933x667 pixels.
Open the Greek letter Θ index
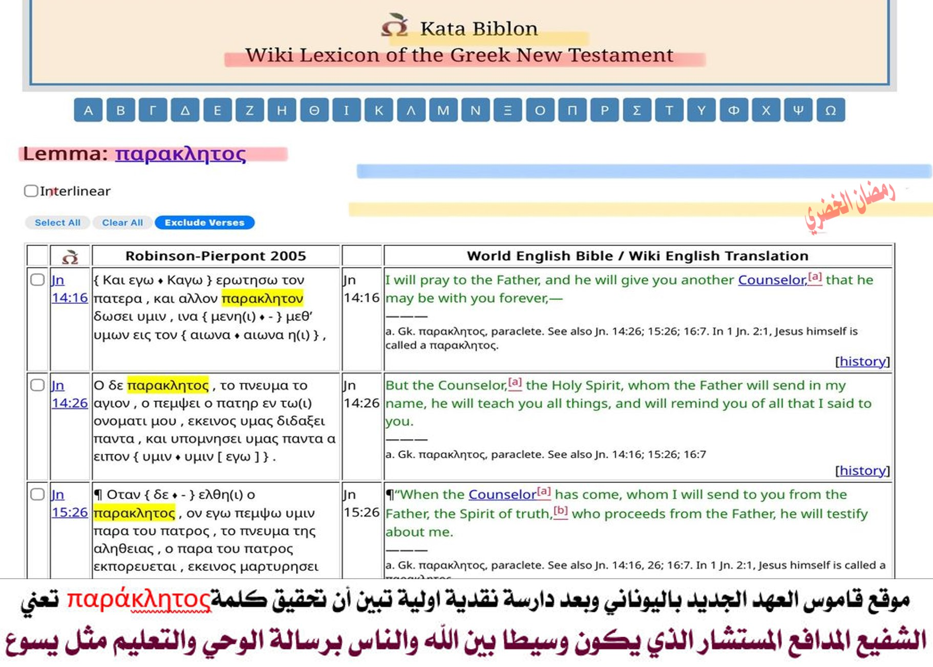point(314,110)
